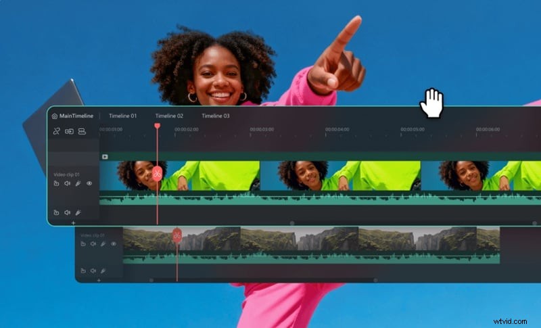Click the back panel Video clip 01 label
541x328 pixels.
(93, 235)
